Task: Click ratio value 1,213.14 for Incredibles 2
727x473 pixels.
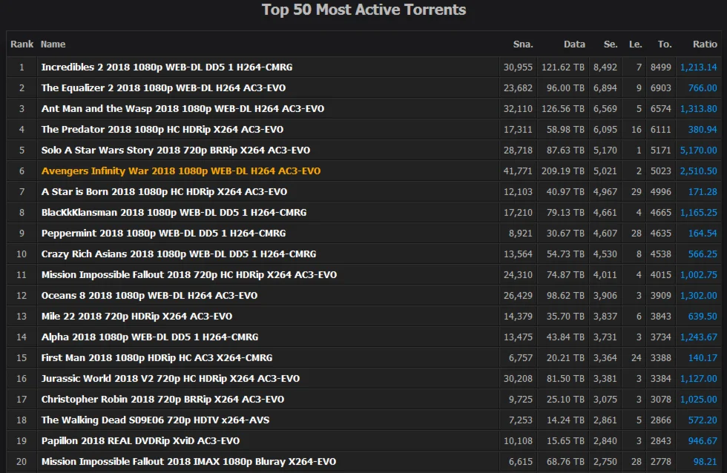Action: click(x=698, y=67)
